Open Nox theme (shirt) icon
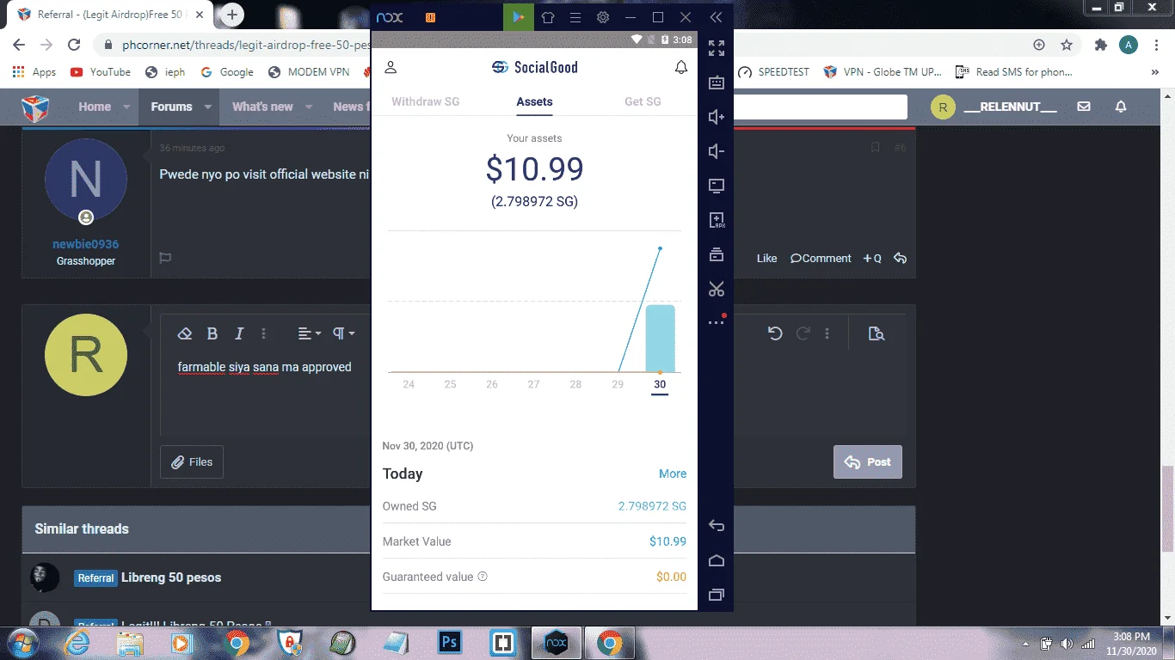This screenshot has height=660, width=1175. 548,17
